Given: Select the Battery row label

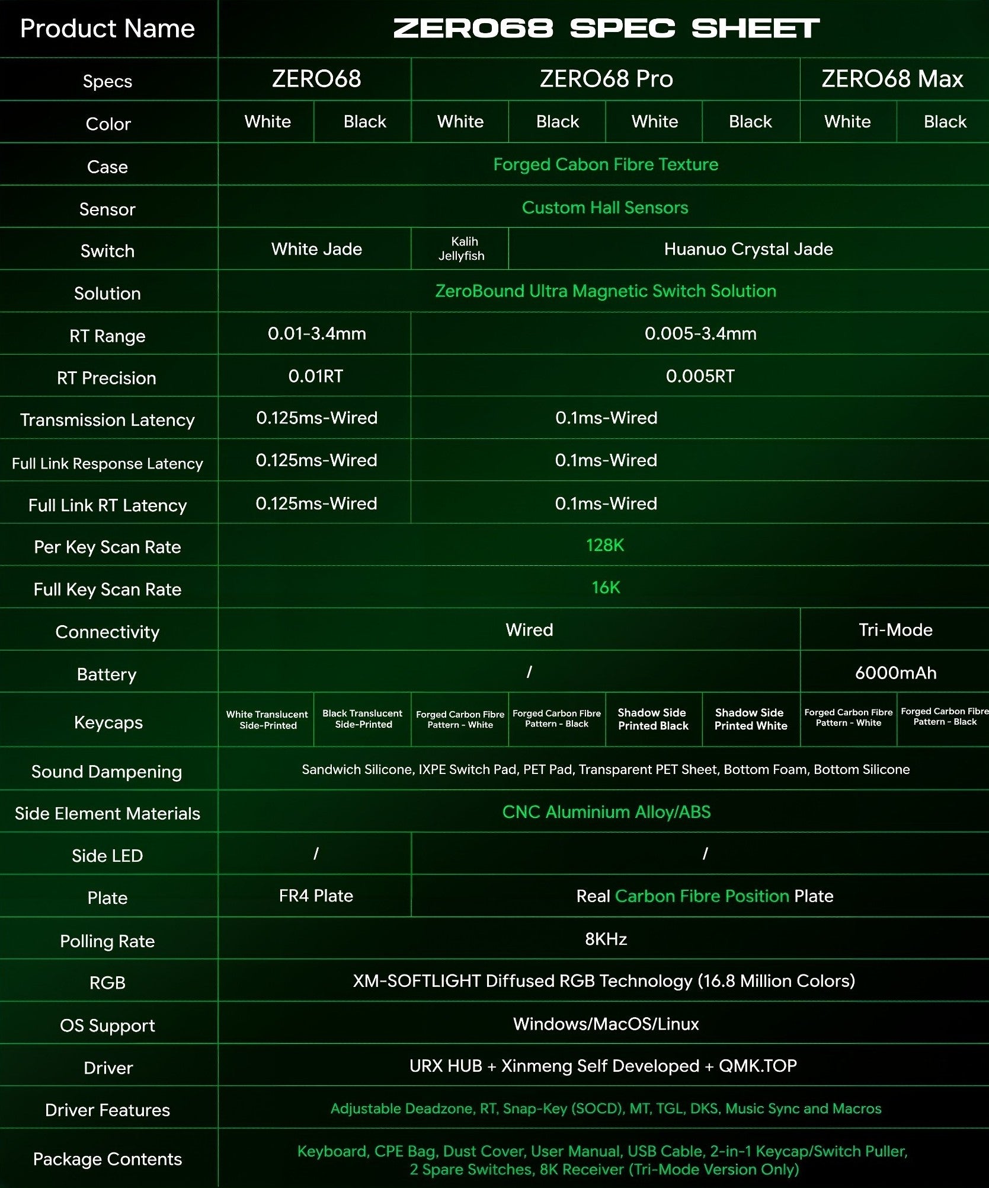Looking at the screenshot, I should click(x=107, y=674).
